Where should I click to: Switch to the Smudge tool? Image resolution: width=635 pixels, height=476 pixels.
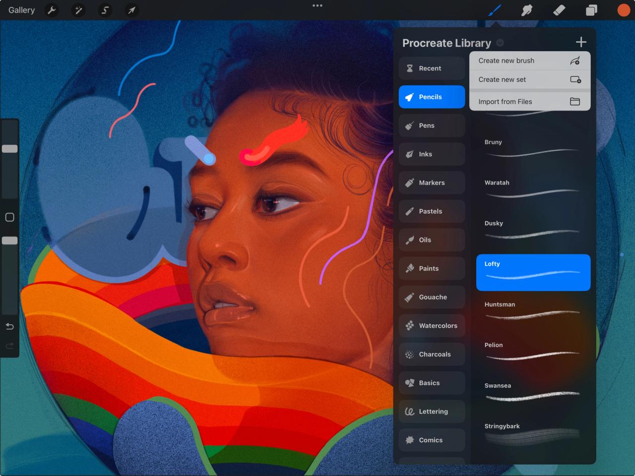point(527,10)
